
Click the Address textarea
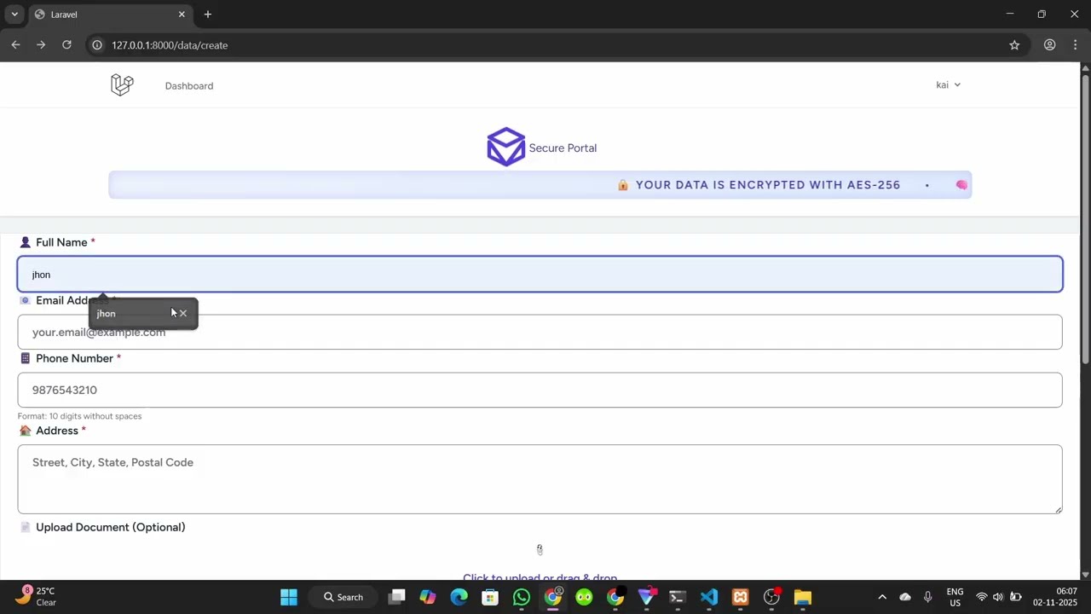coord(540,479)
